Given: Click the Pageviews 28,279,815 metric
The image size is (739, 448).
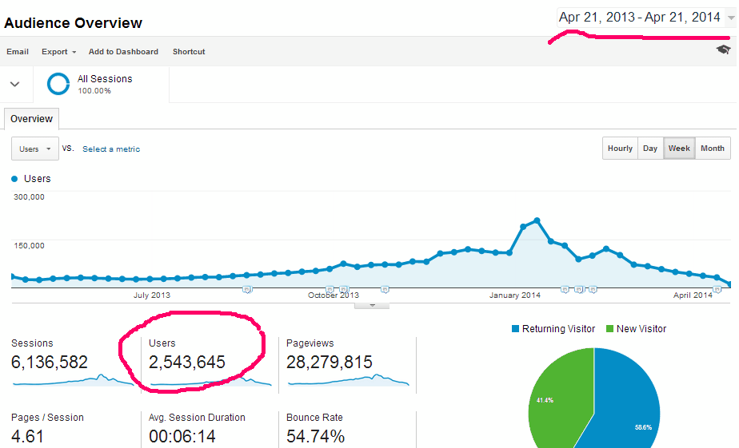Looking at the screenshot, I should pyautogui.click(x=329, y=362).
